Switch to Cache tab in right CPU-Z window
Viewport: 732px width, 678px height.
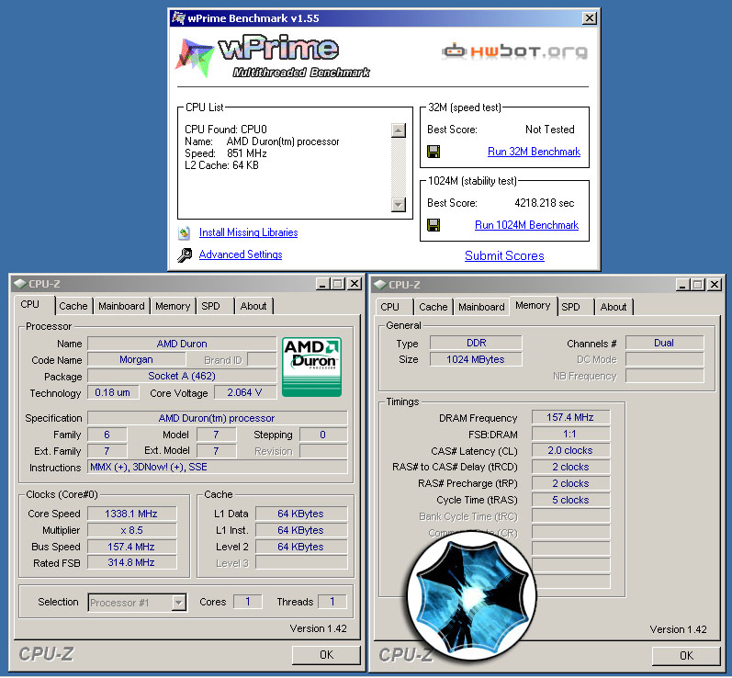point(434,307)
